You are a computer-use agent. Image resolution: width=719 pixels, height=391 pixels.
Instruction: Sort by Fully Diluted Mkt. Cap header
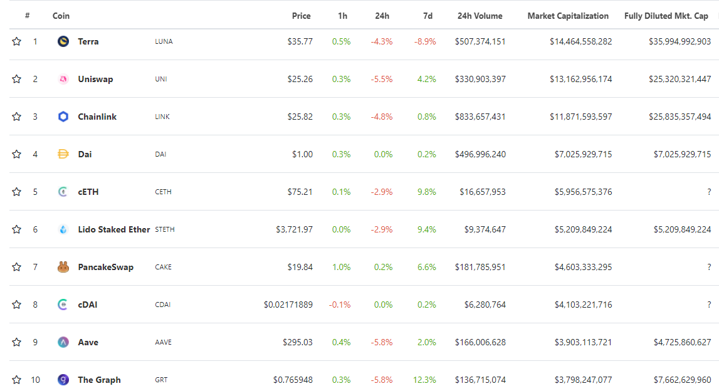pos(666,16)
